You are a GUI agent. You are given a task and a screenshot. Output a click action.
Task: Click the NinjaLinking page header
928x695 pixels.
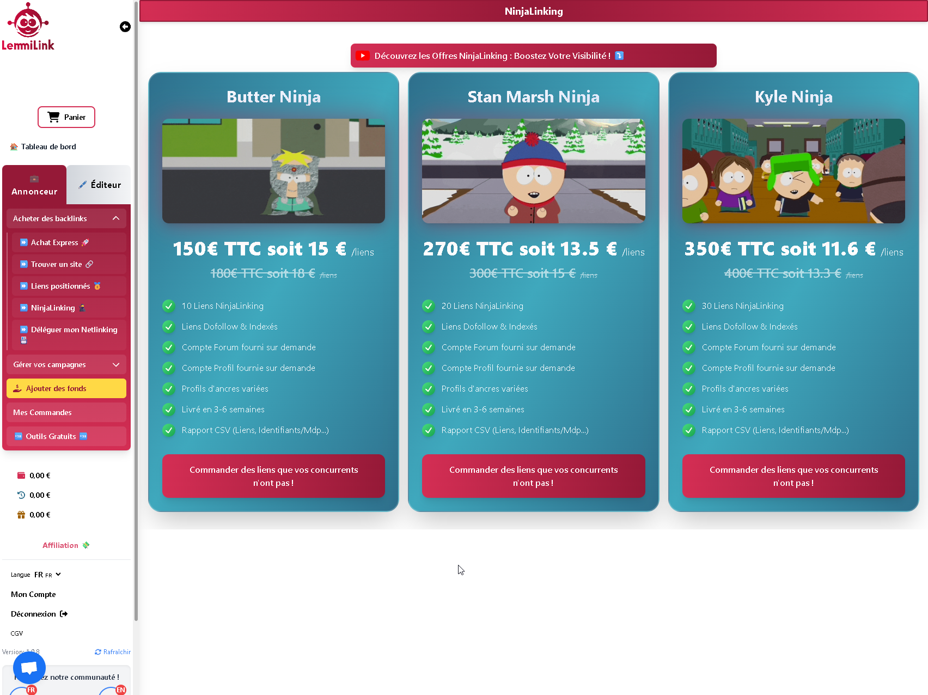pos(534,11)
